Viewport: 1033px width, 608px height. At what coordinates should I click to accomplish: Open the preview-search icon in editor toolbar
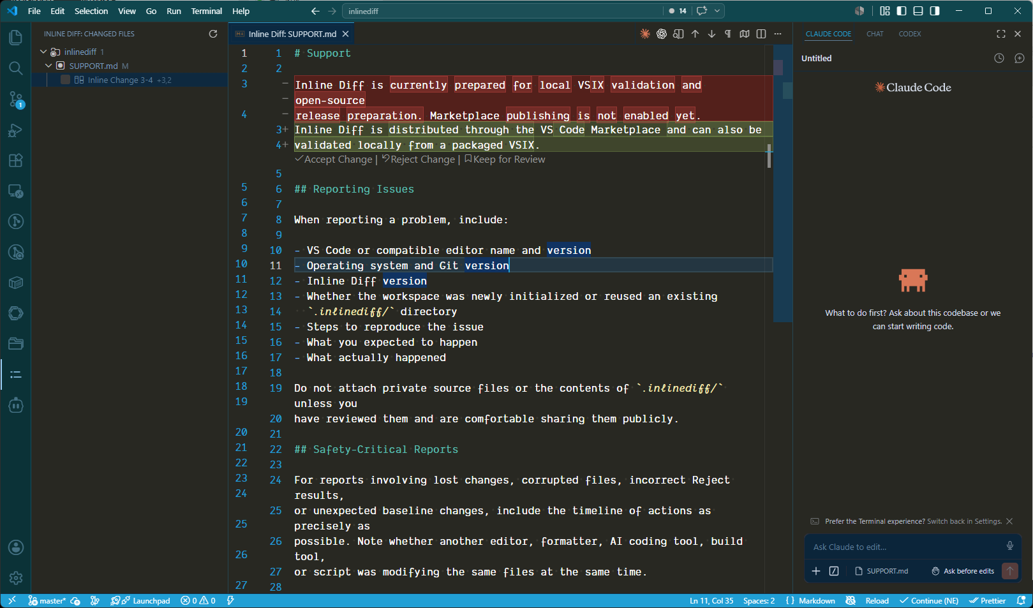pyautogui.click(x=678, y=34)
